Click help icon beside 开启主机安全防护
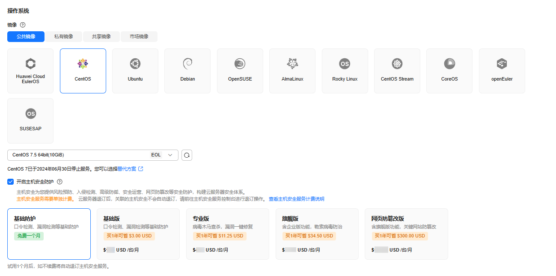The height and width of the screenshot is (276, 556). [59, 182]
